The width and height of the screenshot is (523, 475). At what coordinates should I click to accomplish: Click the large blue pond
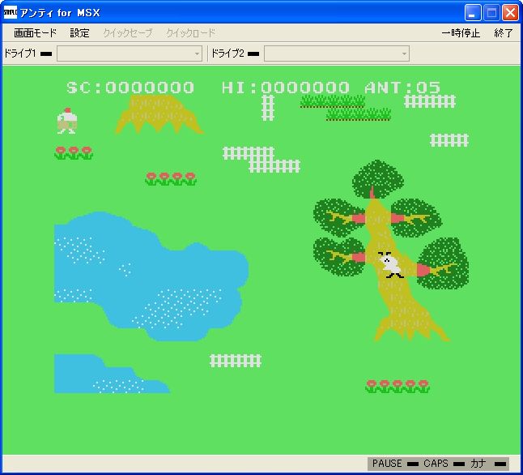pos(150,277)
